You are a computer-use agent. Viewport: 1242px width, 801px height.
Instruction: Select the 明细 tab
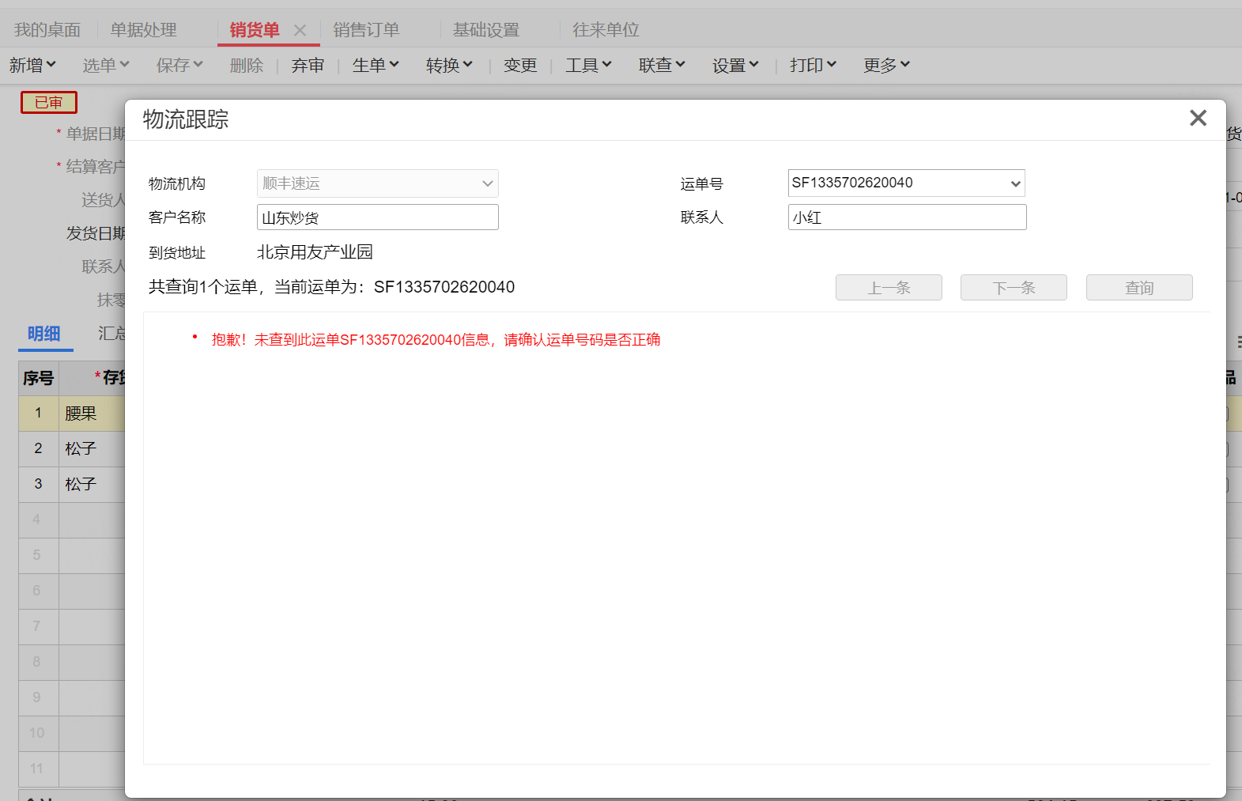pyautogui.click(x=44, y=334)
